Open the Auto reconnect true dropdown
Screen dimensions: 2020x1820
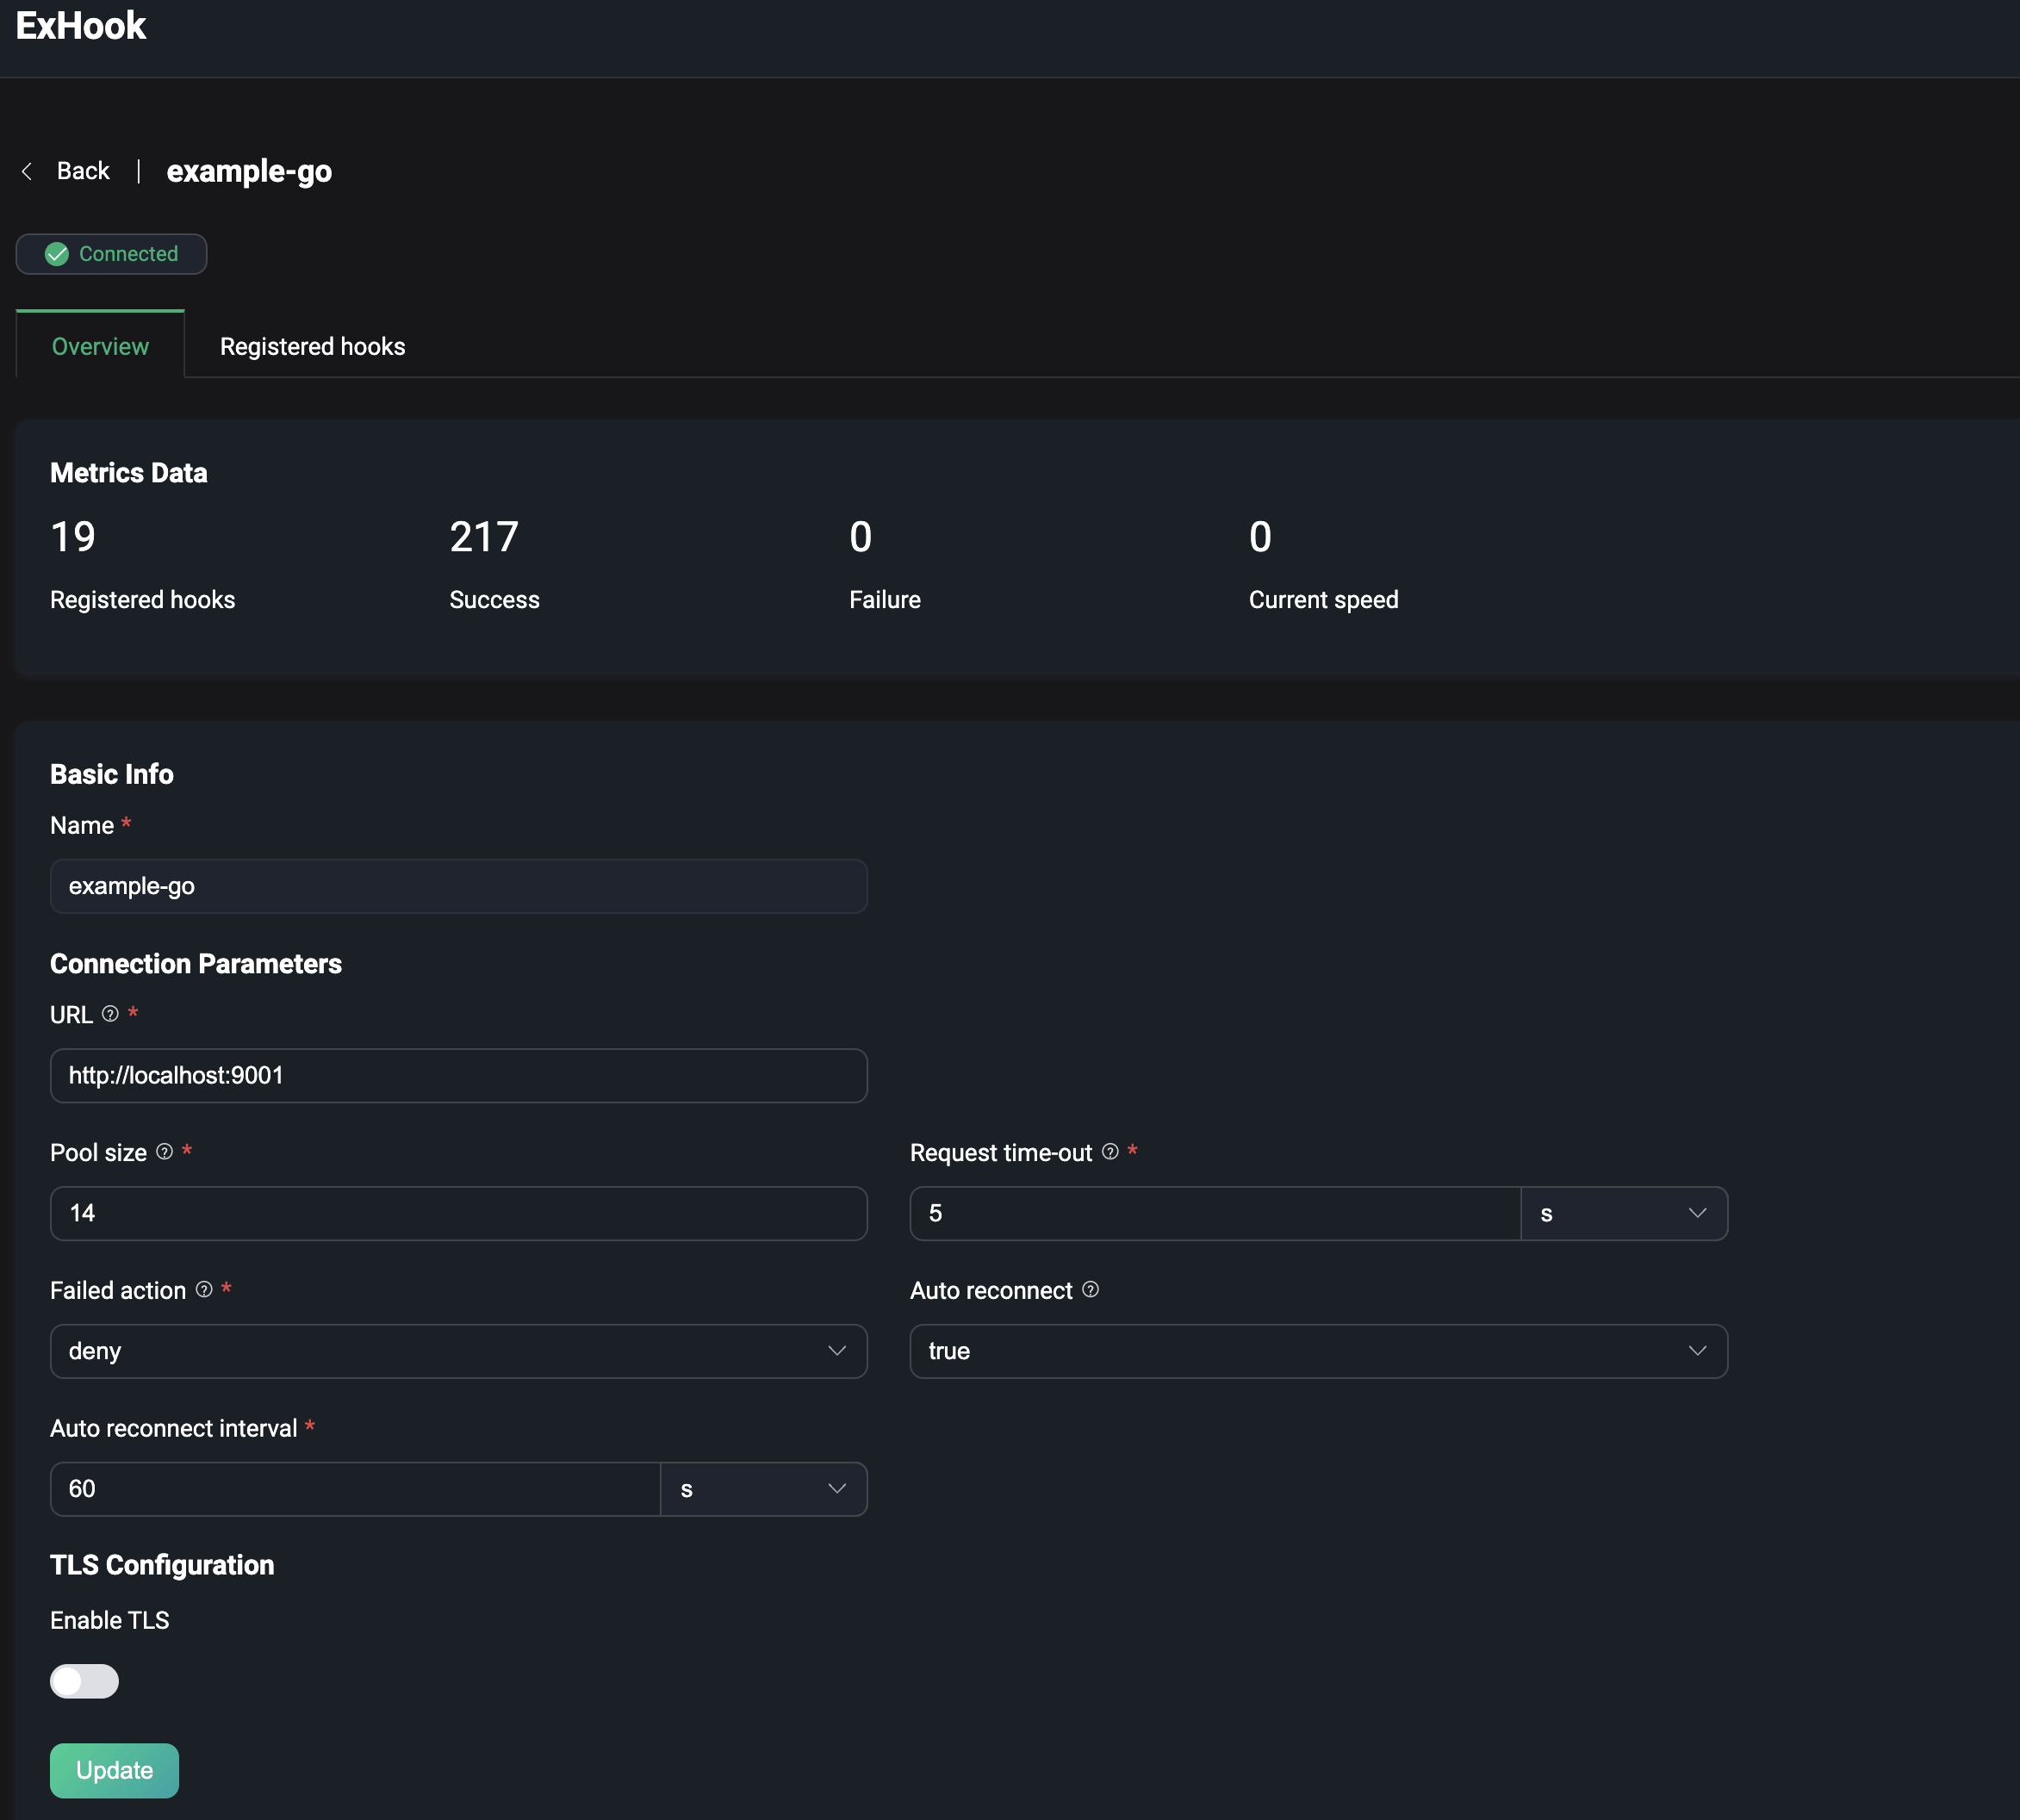pyautogui.click(x=1318, y=1351)
